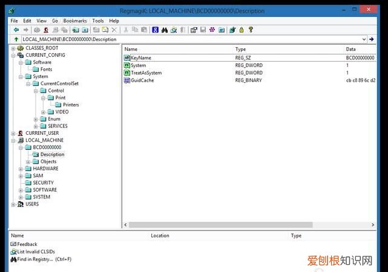Click the right scroll arrow of values pane
Viewport: 388px width, 272px height.
(x=373, y=225)
